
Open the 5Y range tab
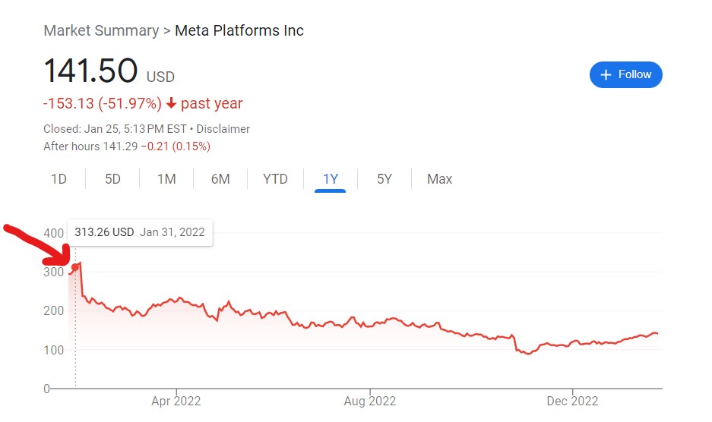pos(384,179)
